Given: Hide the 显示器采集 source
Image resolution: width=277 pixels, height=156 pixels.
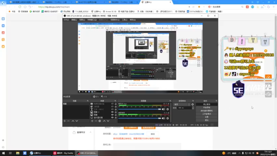Looking at the screenshot, I should pyautogui.click(x=112, y=118).
